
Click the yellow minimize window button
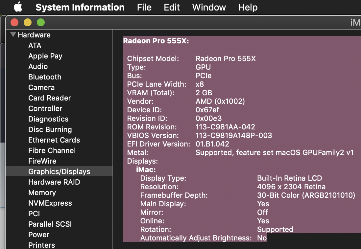(x=28, y=22)
